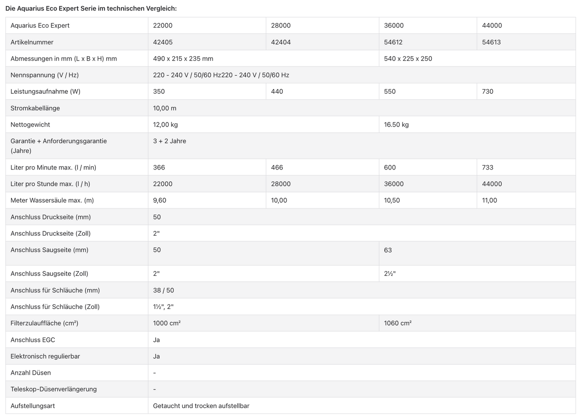Select the net weight 16.50 kg cell
Viewport: 578px width, 419px height.
click(x=396, y=125)
